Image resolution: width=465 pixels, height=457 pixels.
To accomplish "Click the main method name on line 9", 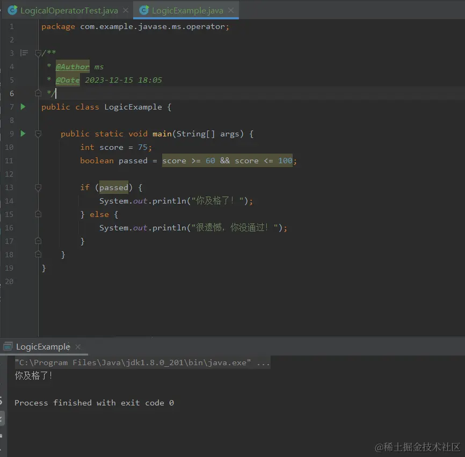I will click(162, 134).
